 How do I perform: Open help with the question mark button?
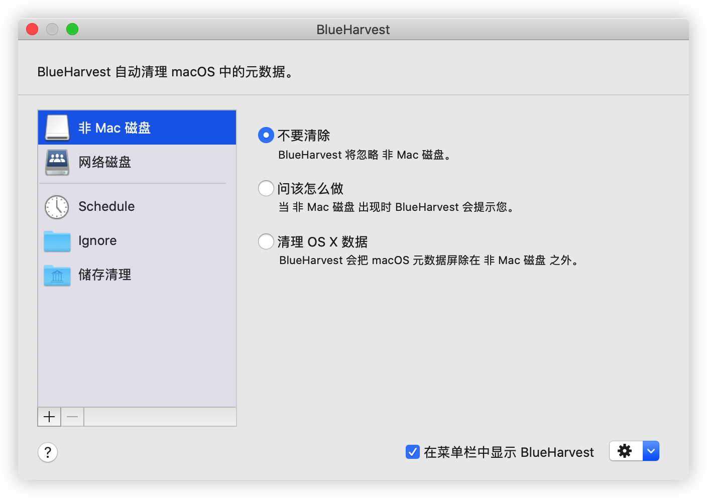pyautogui.click(x=48, y=452)
